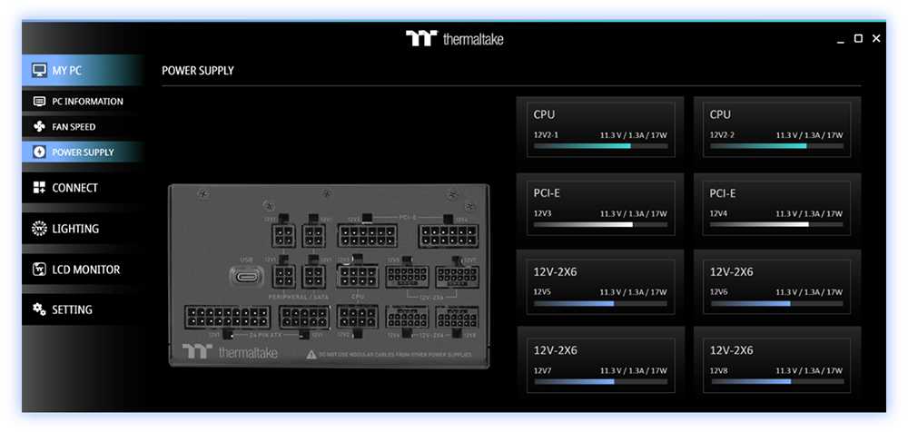Click the 12V7 blue load bar
Viewport: 908px width, 432px height.
click(x=600, y=381)
